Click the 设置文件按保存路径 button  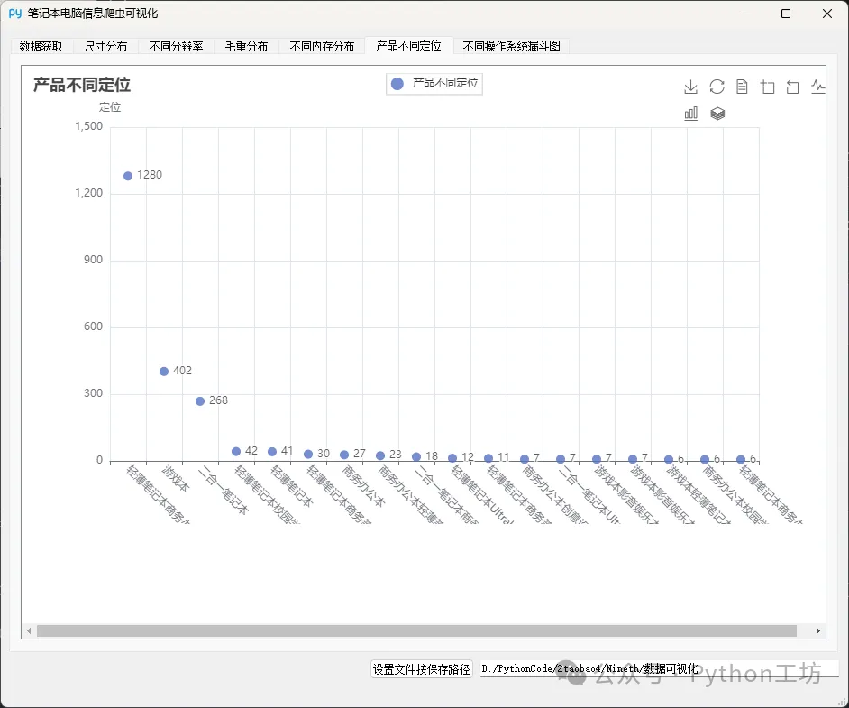click(421, 669)
